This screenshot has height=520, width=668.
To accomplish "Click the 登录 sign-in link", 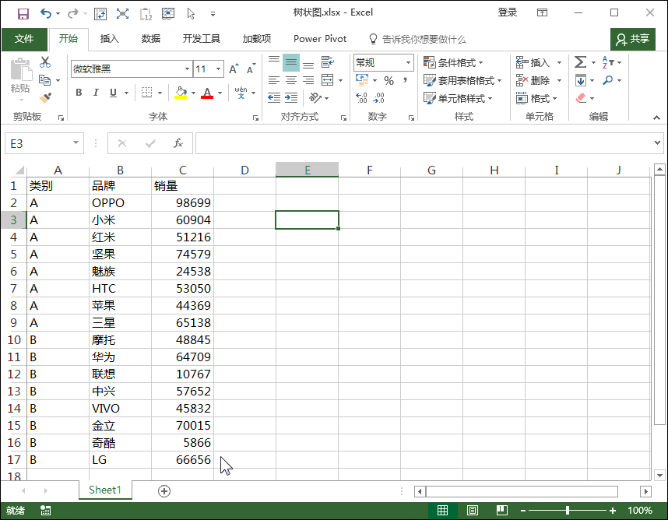I will pyautogui.click(x=508, y=12).
